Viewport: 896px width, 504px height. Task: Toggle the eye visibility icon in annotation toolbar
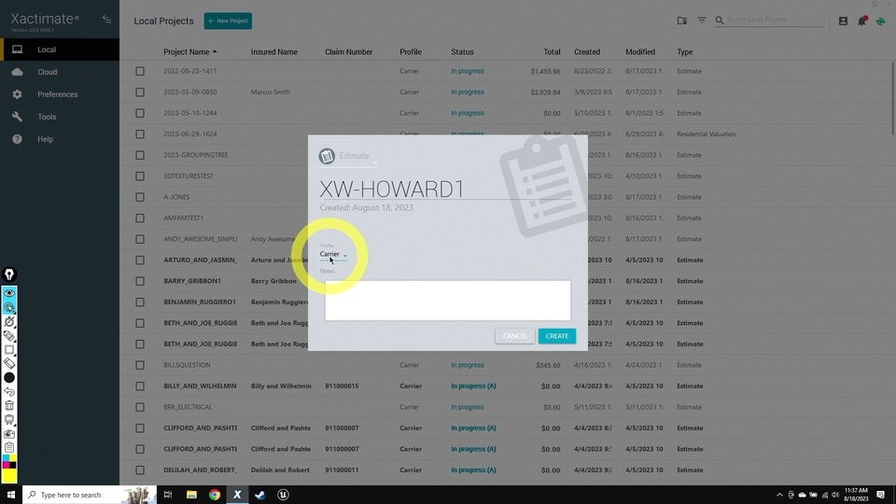pos(9,293)
